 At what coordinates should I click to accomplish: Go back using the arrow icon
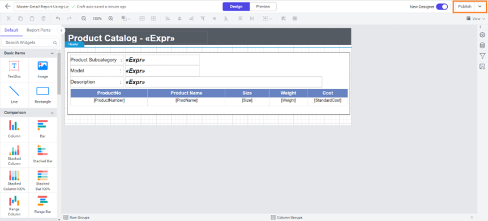tap(8, 6)
